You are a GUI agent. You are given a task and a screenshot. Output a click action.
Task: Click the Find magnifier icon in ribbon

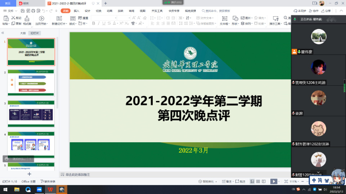pos(286,18)
